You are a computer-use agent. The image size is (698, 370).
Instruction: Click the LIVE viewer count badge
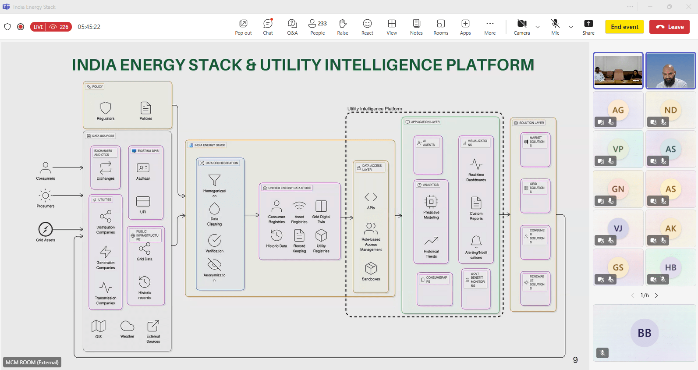51,27
